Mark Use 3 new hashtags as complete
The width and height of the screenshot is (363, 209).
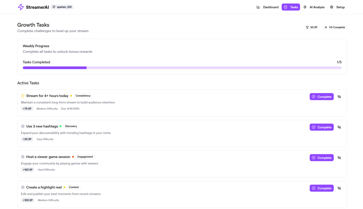(x=321, y=127)
